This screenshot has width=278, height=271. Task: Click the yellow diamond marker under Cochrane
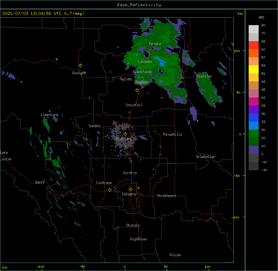[x=110, y=190]
